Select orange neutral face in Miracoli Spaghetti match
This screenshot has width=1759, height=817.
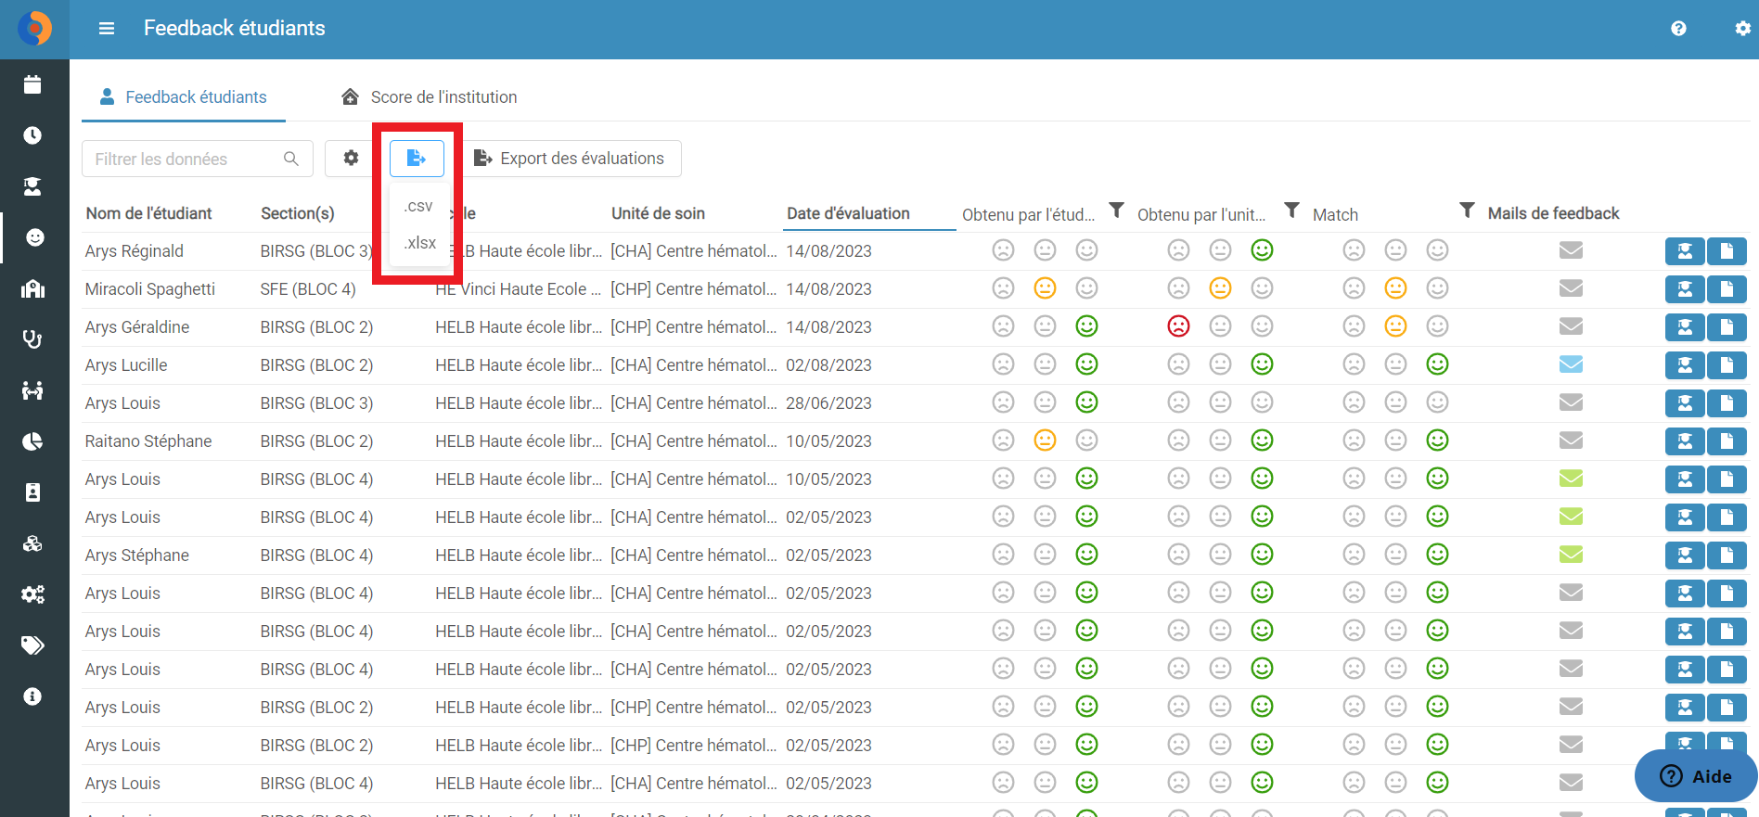[1395, 288]
